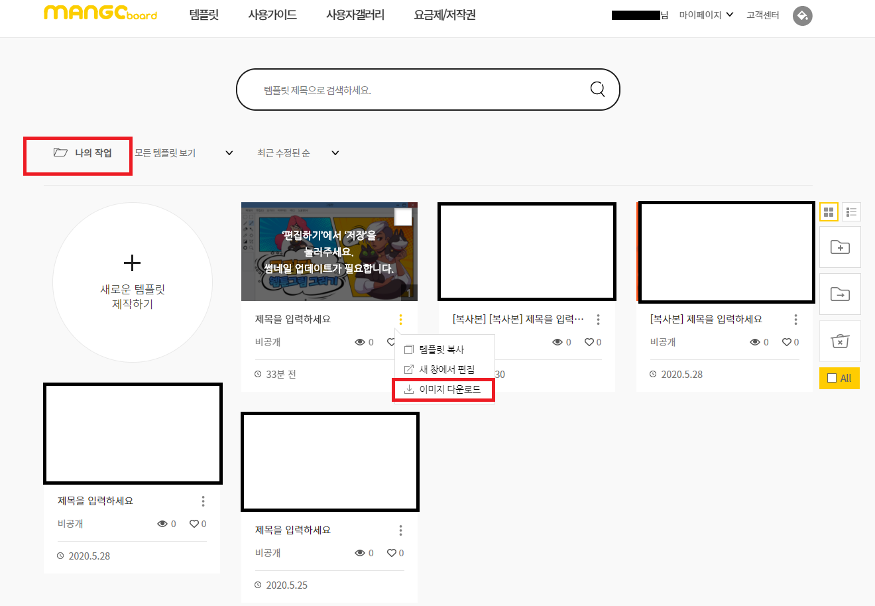Click the new folder creation icon
This screenshot has height=606, width=875.
[840, 247]
